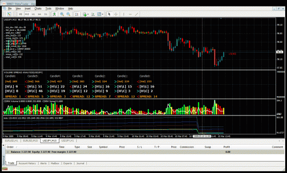Sort by the Type column header
The image size is (287, 173).
(77, 147)
